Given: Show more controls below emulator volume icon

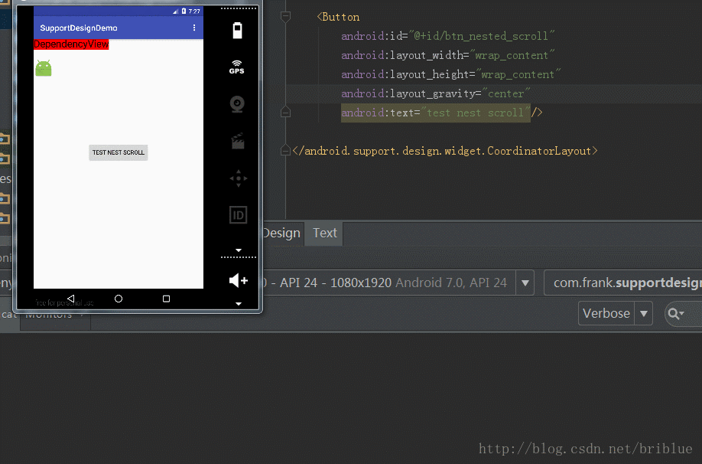Looking at the screenshot, I should (x=239, y=303).
